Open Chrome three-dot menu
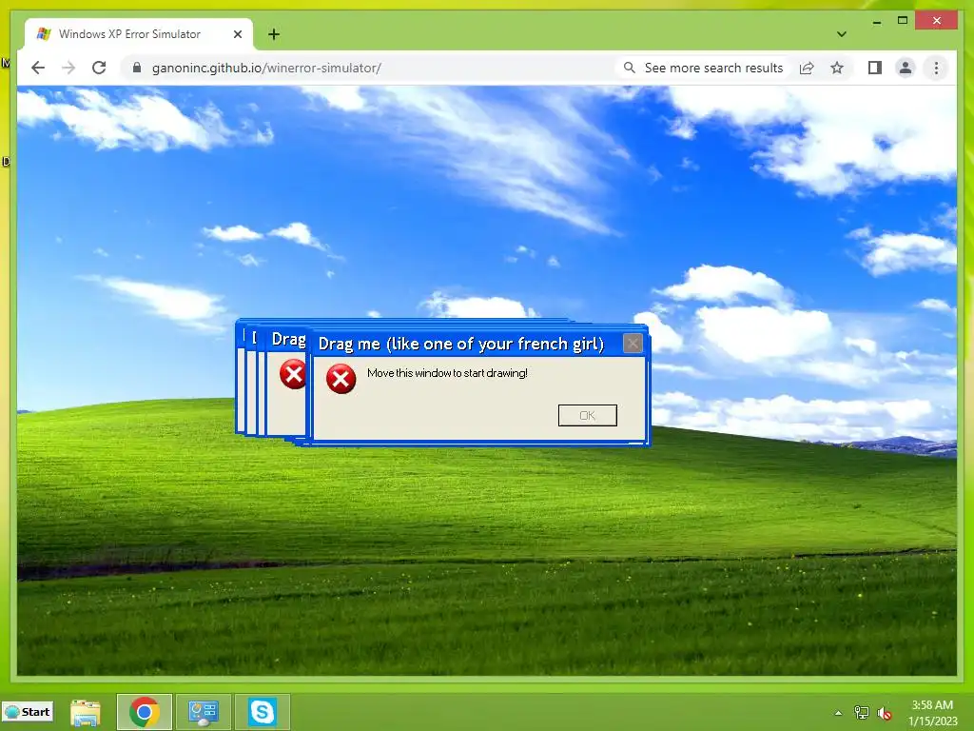The width and height of the screenshot is (974, 731). click(936, 68)
